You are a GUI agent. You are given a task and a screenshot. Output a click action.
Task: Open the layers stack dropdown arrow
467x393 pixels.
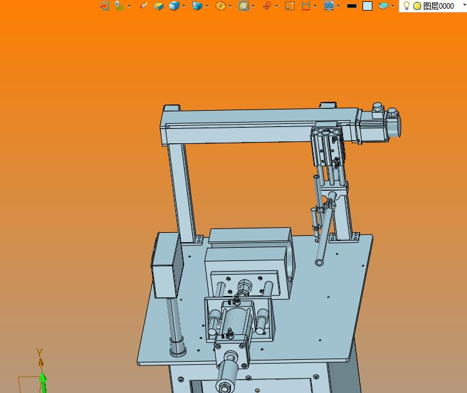pyautogui.click(x=393, y=6)
